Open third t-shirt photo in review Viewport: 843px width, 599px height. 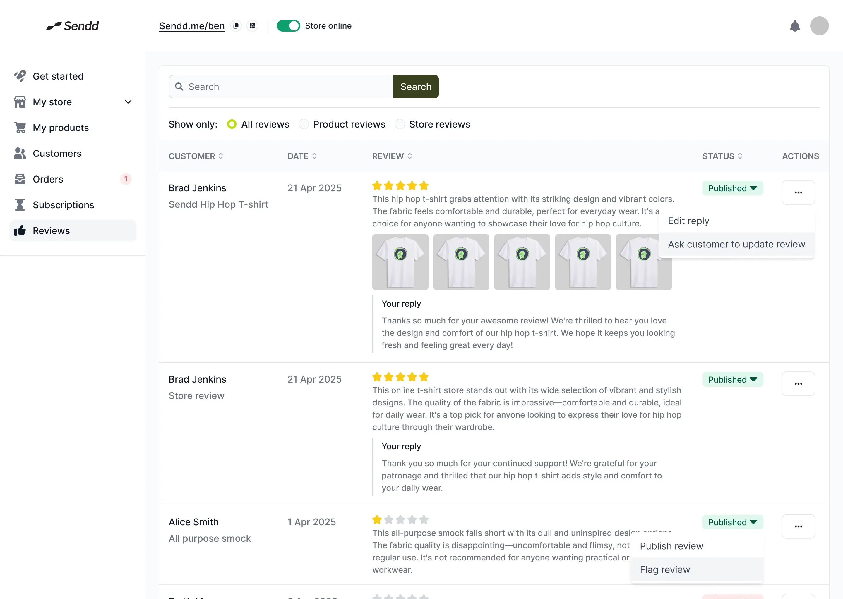522,262
